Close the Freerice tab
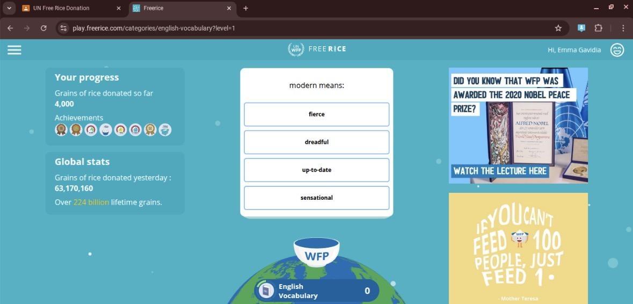The height and width of the screenshot is (304, 633). 229,8
